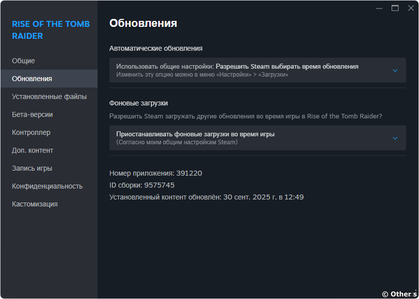This screenshot has height=299, width=419.
Task: Select the «Обновления» sidebar item
Action: 32,79
